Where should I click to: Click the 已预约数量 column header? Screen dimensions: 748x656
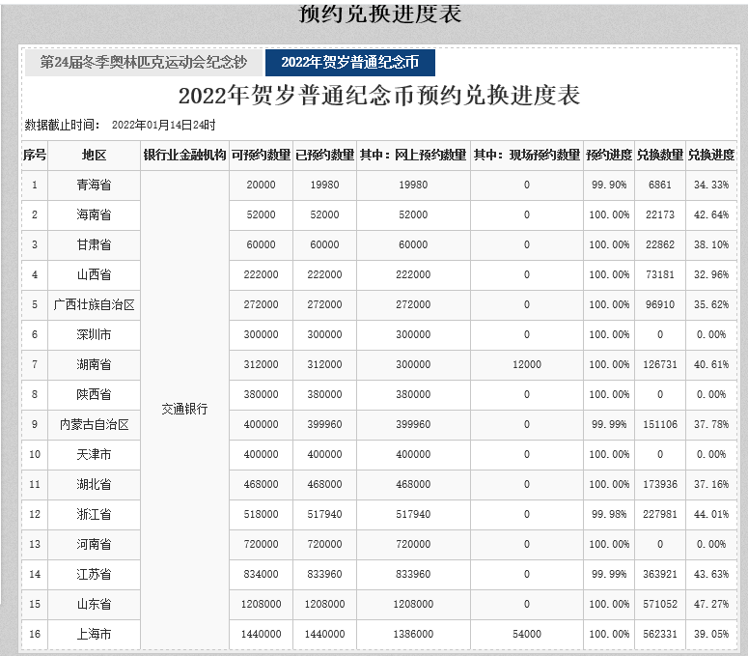pos(325,155)
